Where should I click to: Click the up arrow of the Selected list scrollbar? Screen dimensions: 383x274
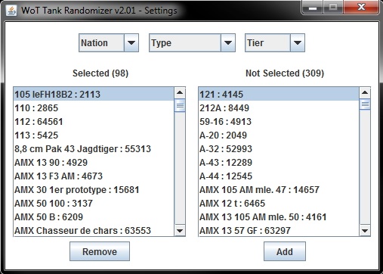(x=180, y=93)
